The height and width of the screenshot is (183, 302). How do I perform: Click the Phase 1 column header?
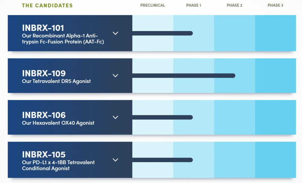(194, 5)
